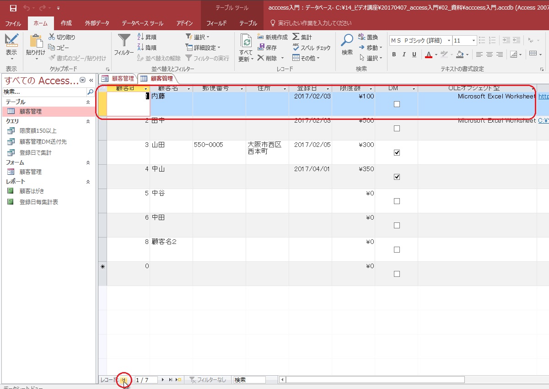Open report 登録日毎集計表
The height and width of the screenshot is (389, 549).
pos(38,202)
